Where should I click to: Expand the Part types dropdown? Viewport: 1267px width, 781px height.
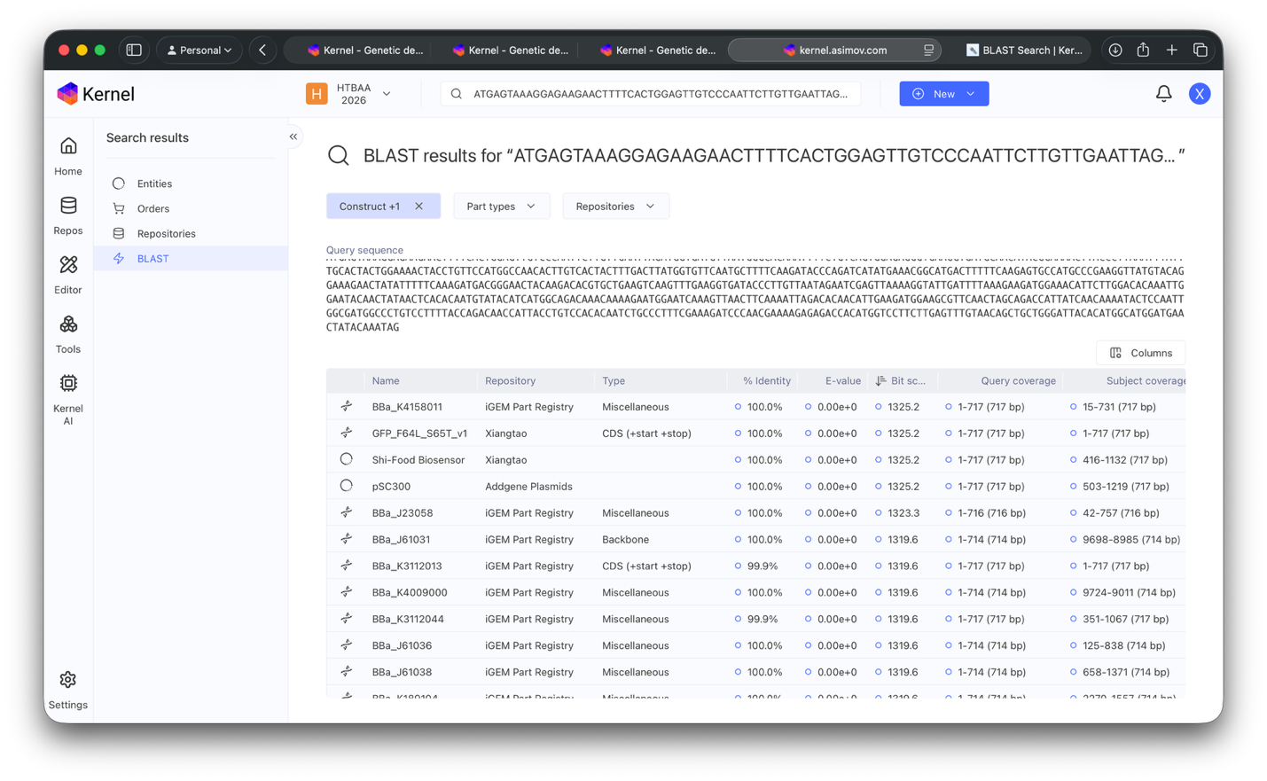[x=501, y=207]
